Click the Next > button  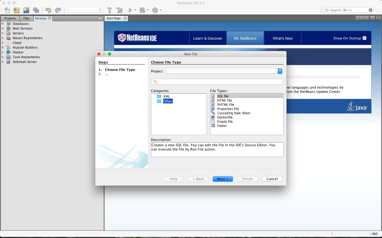[223, 179]
